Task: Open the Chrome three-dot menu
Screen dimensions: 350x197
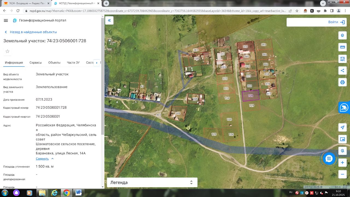Action: 345,11
